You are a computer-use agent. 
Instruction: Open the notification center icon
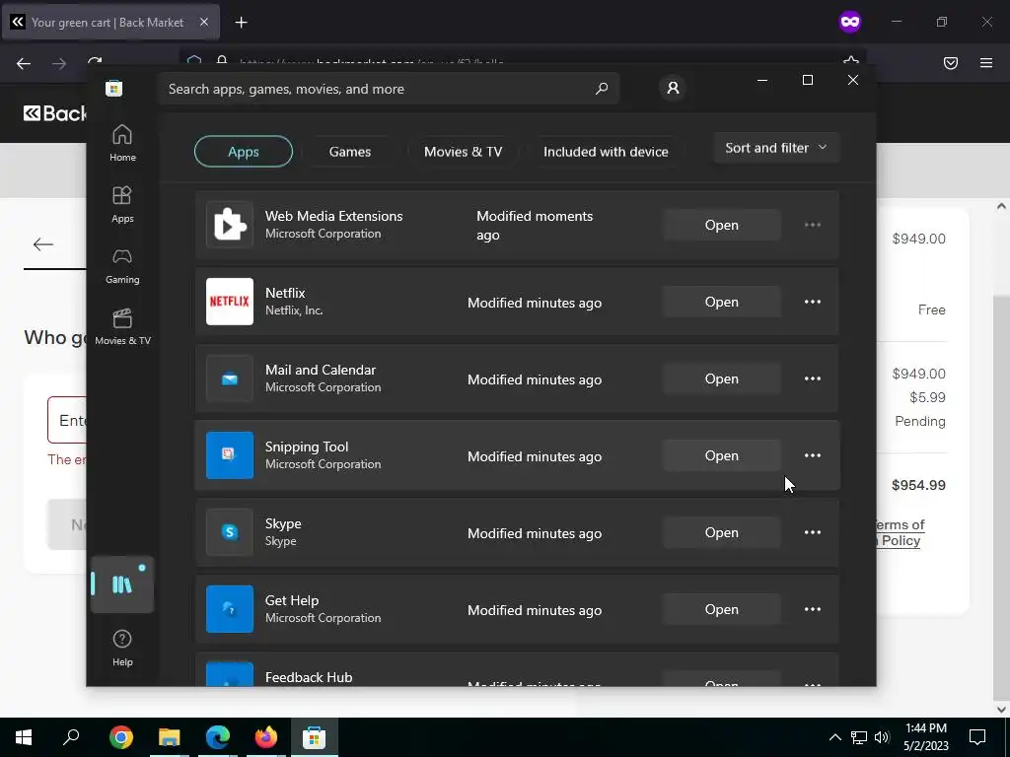[x=977, y=737]
